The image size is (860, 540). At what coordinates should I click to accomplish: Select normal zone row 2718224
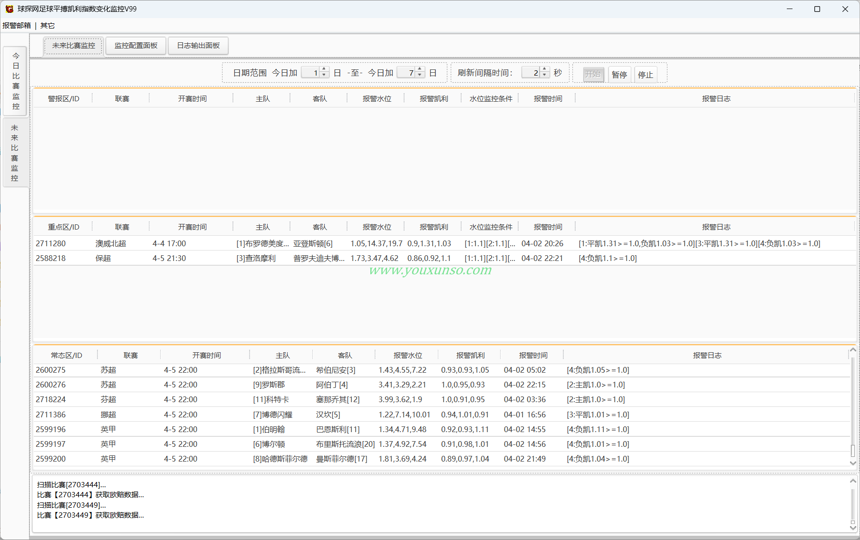(x=442, y=399)
